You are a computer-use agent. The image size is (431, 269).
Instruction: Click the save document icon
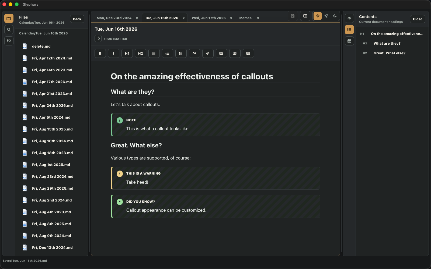coord(293,16)
